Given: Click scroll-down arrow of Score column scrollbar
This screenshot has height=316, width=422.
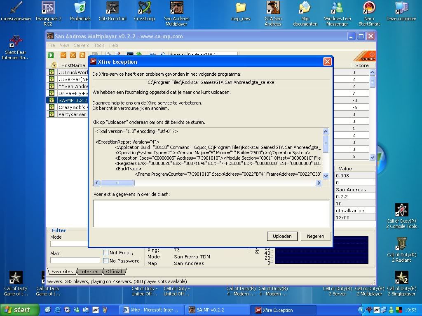Looking at the screenshot, I should tap(373, 157).
